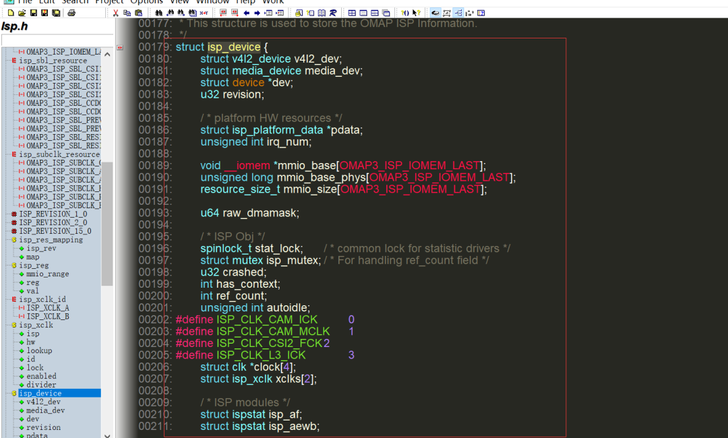Viewport: 728px width, 438px height.
Task: Click the mmio_range symbol entry
Action: point(47,274)
